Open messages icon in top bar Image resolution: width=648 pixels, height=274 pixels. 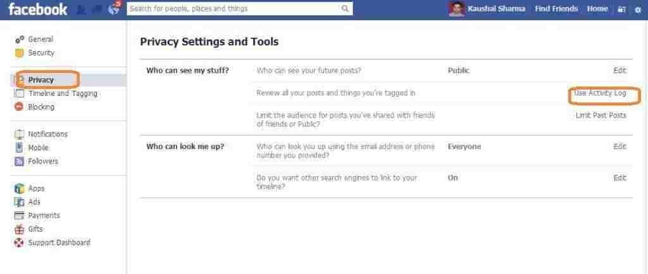click(97, 10)
